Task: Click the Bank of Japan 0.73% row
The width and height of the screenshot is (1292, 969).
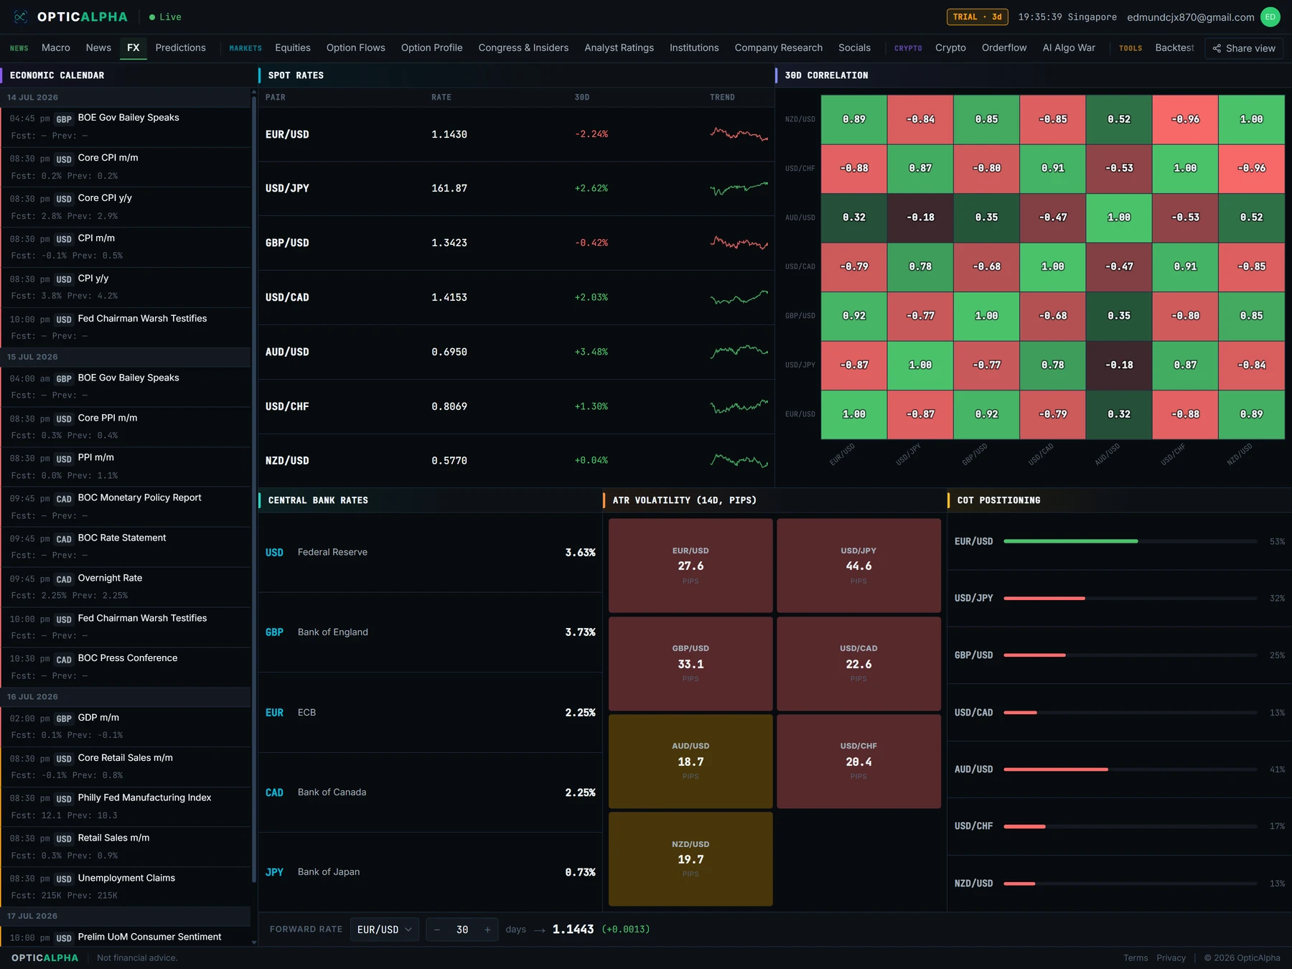Action: (x=430, y=872)
